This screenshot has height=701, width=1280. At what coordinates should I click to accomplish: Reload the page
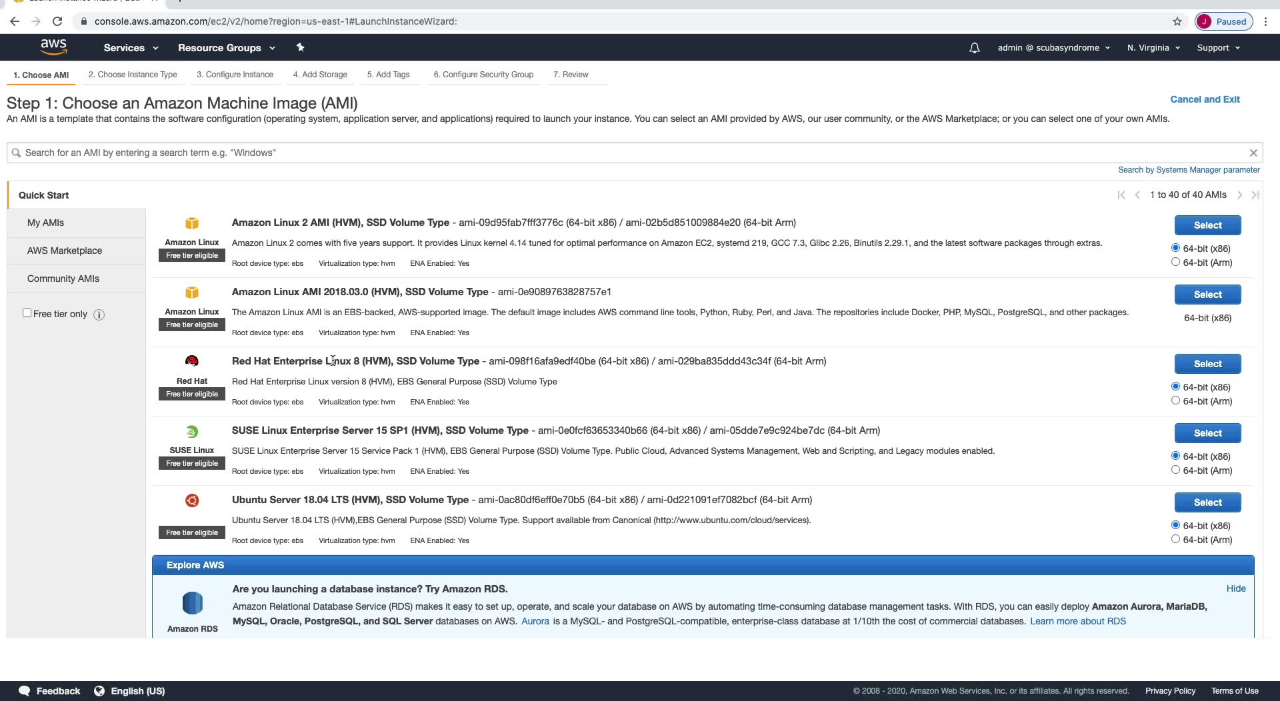click(57, 21)
